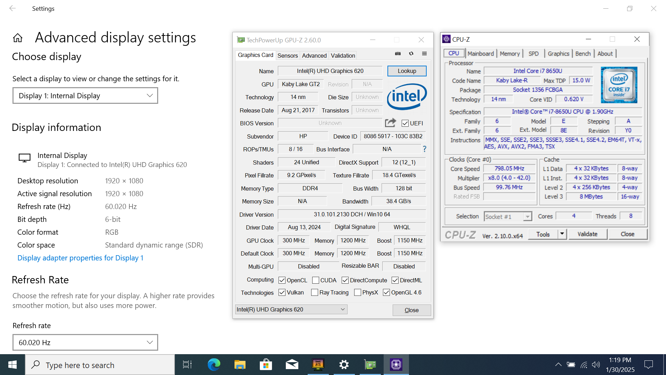Click the GPU-Z screenshot camera icon
The width and height of the screenshot is (666, 375).
[398, 53]
